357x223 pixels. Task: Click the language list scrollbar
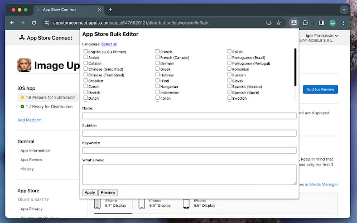(295, 67)
